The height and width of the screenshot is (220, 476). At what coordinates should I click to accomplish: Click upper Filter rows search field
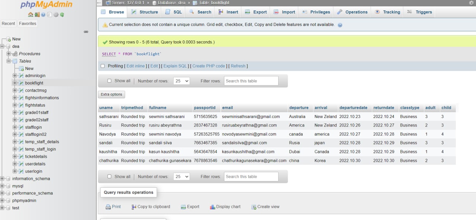pyautogui.click(x=251, y=81)
